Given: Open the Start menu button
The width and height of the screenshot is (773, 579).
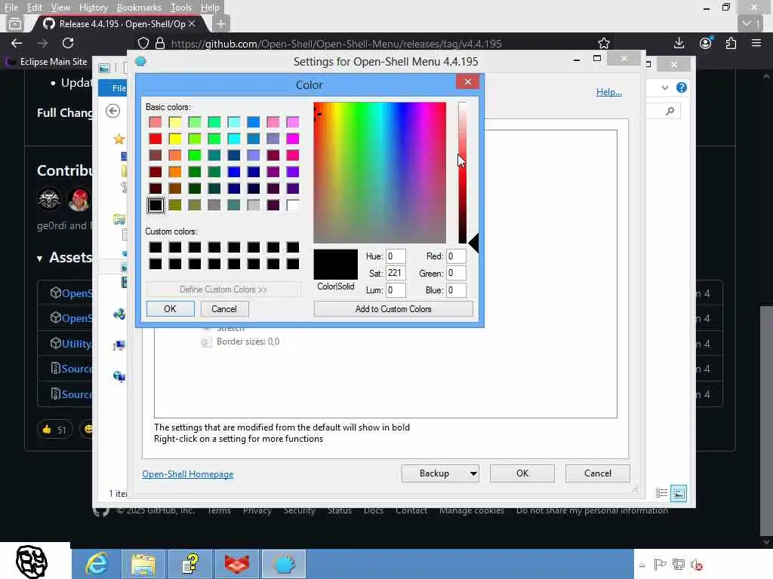Looking at the screenshot, I should tap(32, 561).
